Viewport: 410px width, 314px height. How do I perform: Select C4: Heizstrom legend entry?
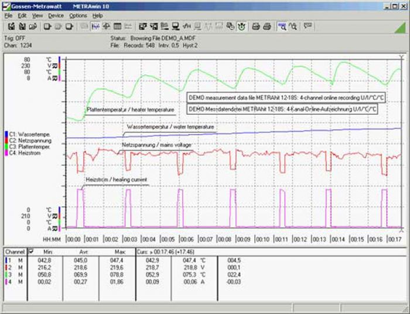[26, 152]
